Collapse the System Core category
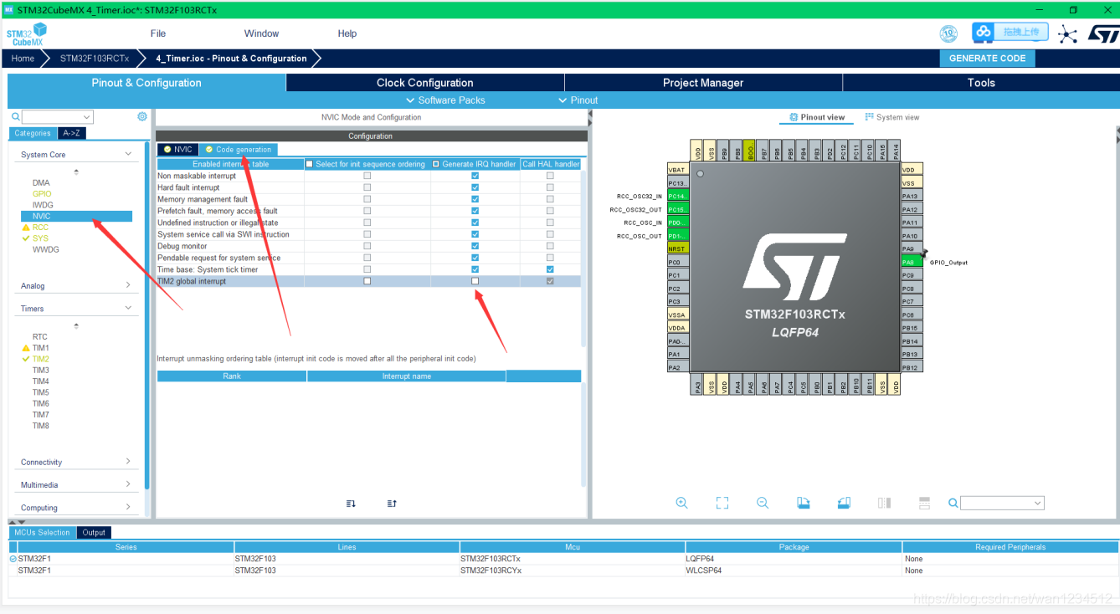This screenshot has height=614, width=1120. (128, 155)
